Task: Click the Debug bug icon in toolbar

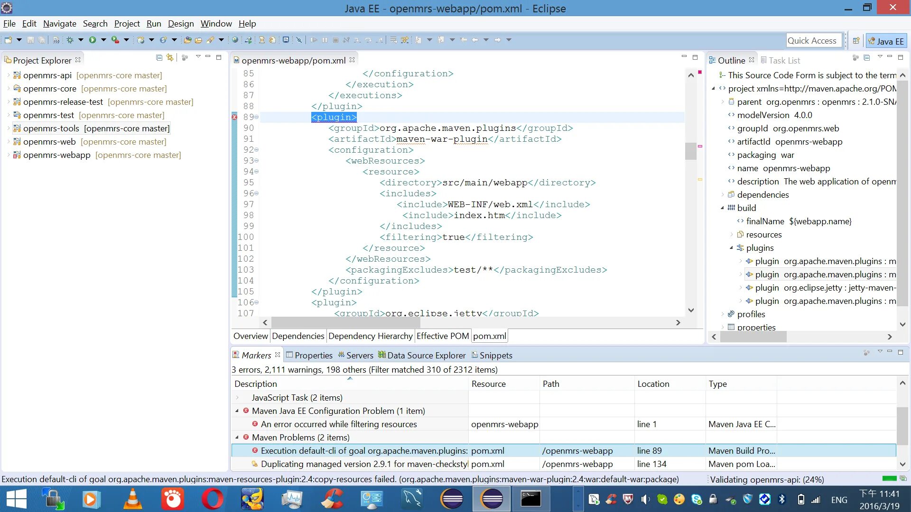Action: pos(70,40)
